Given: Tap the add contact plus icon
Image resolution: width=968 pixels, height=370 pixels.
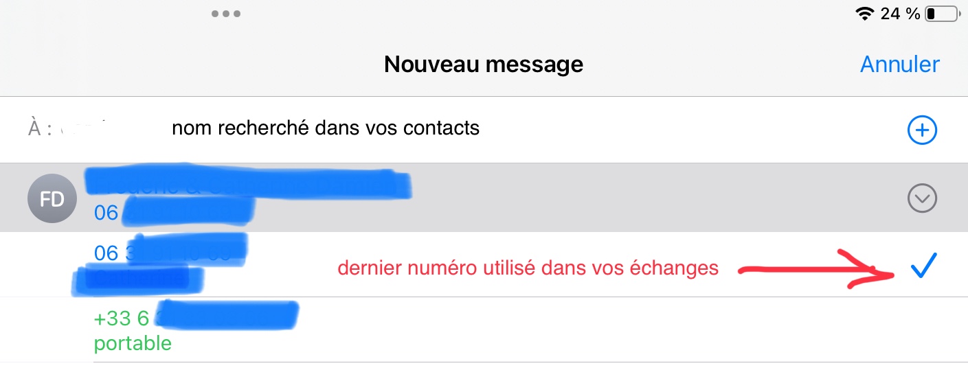Looking at the screenshot, I should pos(921,130).
